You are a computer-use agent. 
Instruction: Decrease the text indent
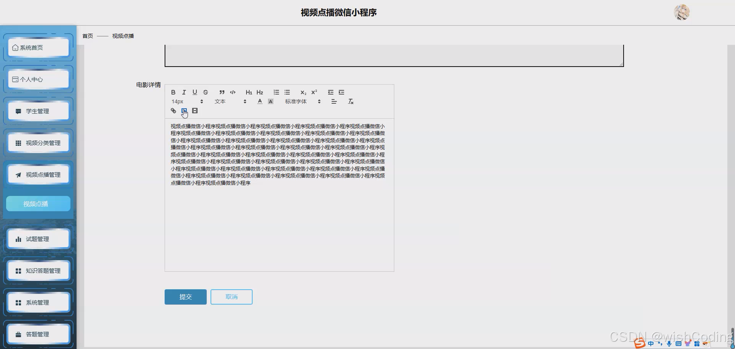click(330, 92)
